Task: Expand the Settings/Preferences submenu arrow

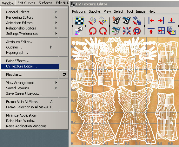Action: click(56, 34)
